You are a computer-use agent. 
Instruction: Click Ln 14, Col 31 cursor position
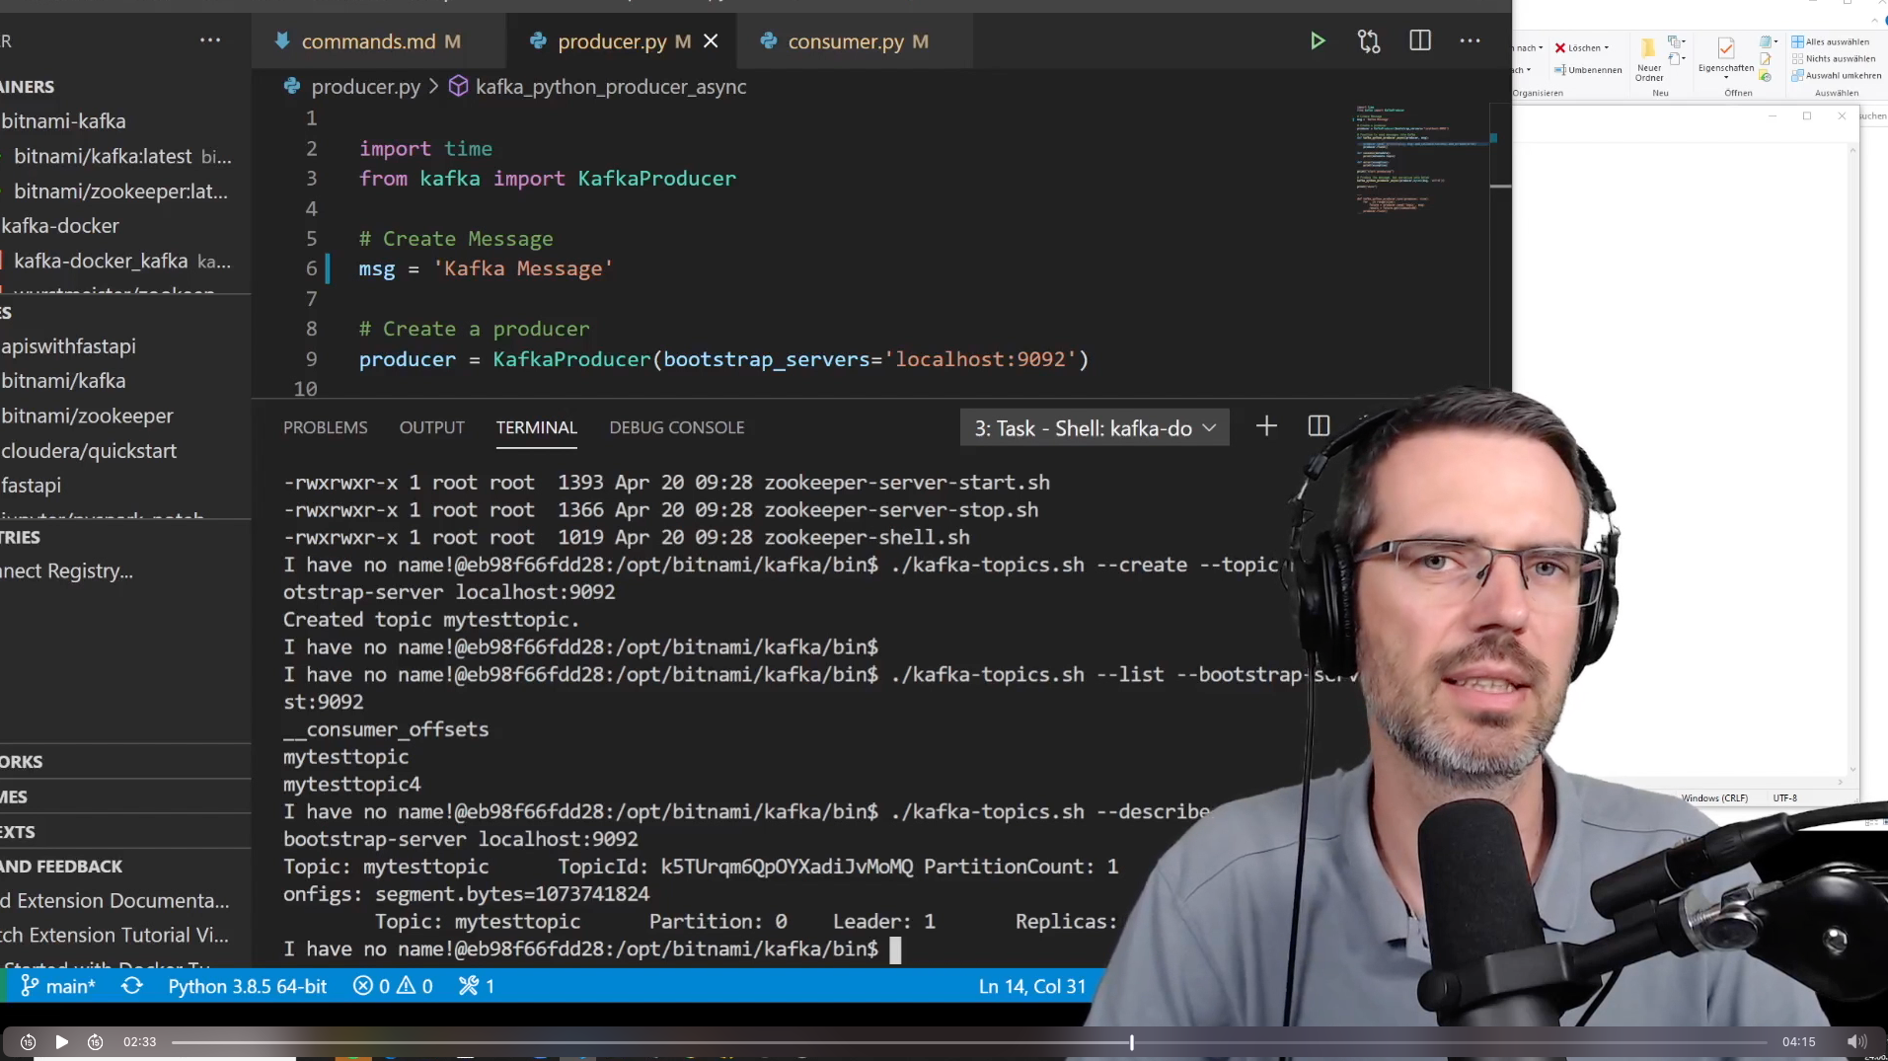click(x=1031, y=986)
